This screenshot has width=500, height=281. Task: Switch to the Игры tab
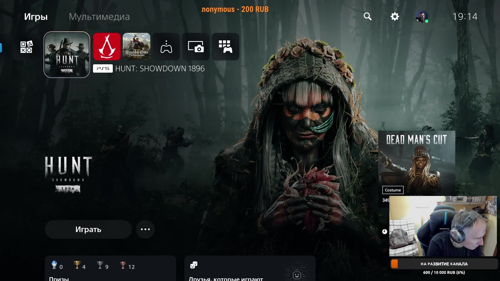point(36,17)
